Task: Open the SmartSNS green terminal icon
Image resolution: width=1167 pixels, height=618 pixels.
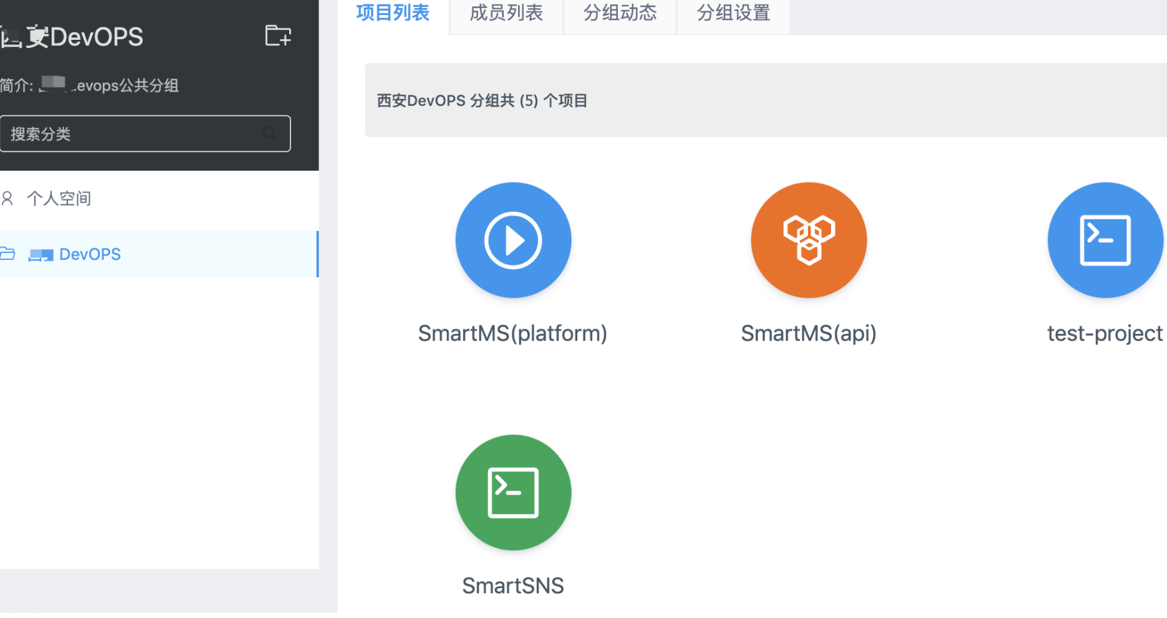Action: [513, 492]
